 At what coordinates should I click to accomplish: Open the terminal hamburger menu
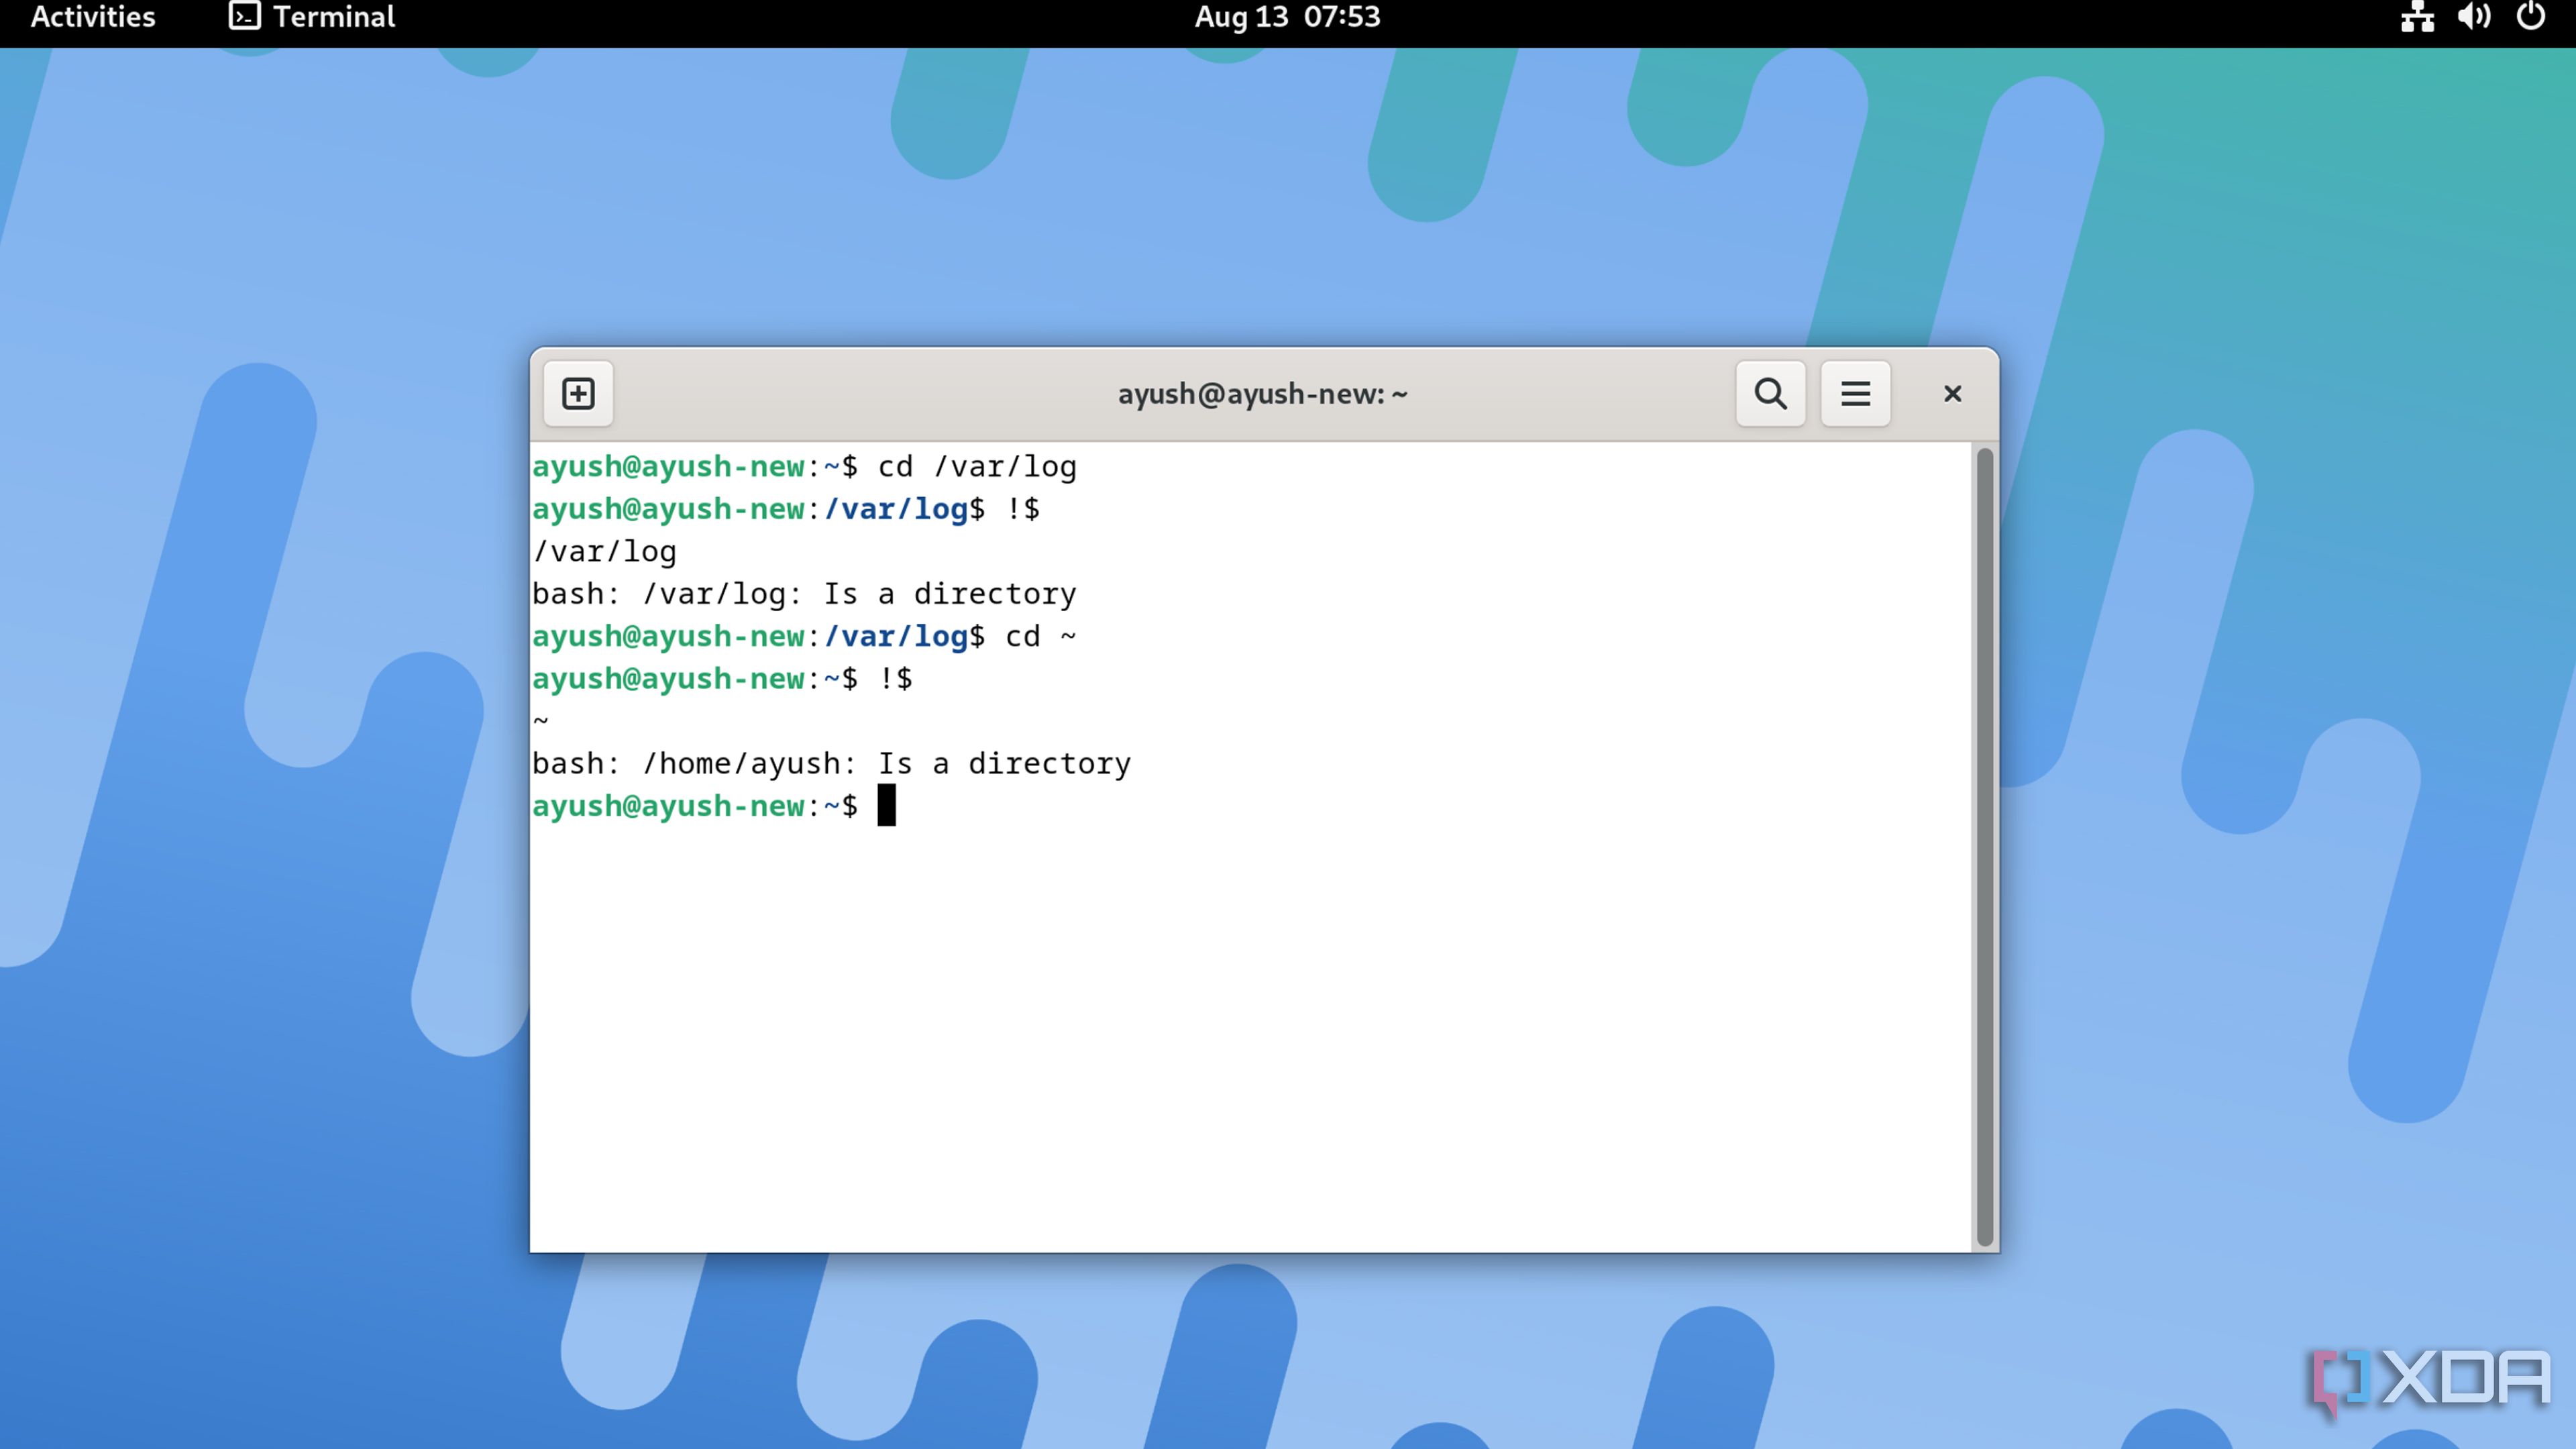pyautogui.click(x=1855, y=393)
